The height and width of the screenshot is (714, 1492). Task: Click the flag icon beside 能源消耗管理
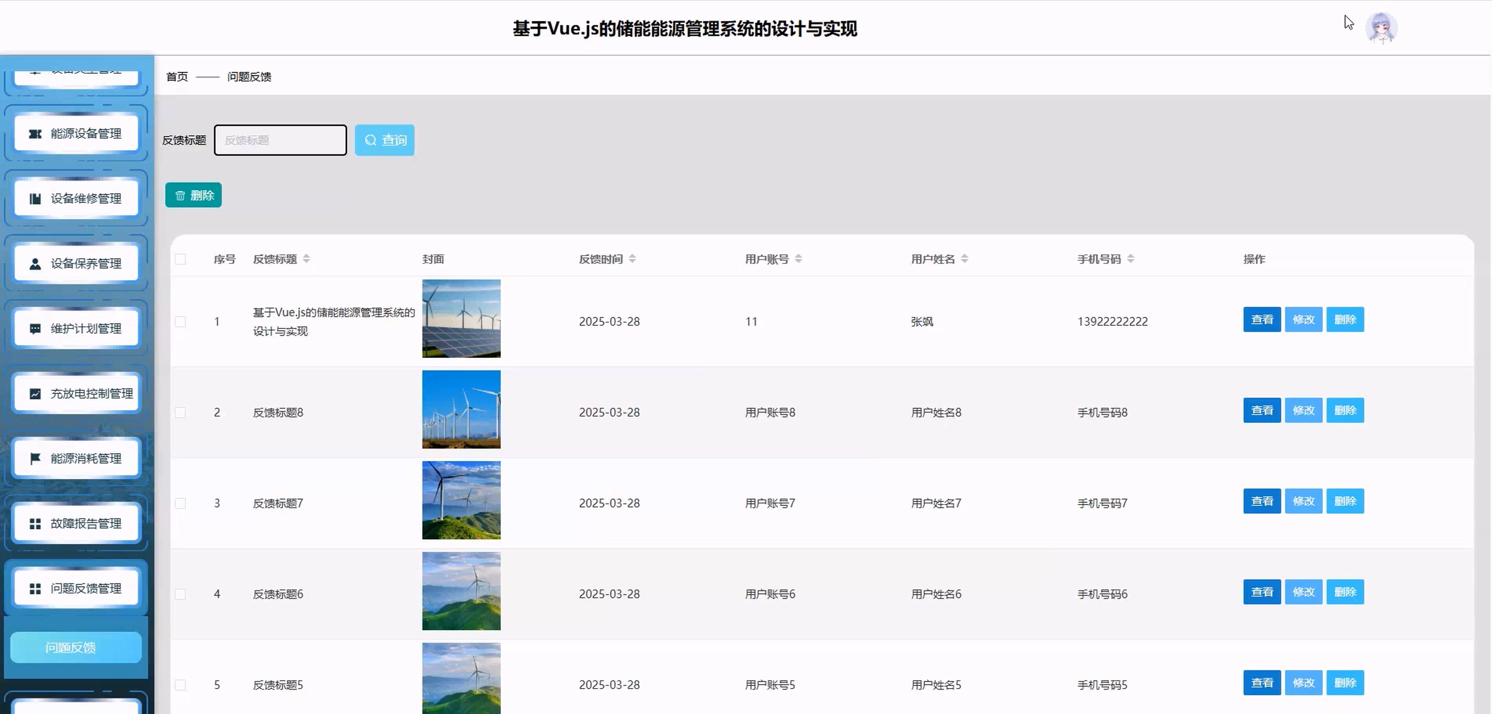pos(35,458)
